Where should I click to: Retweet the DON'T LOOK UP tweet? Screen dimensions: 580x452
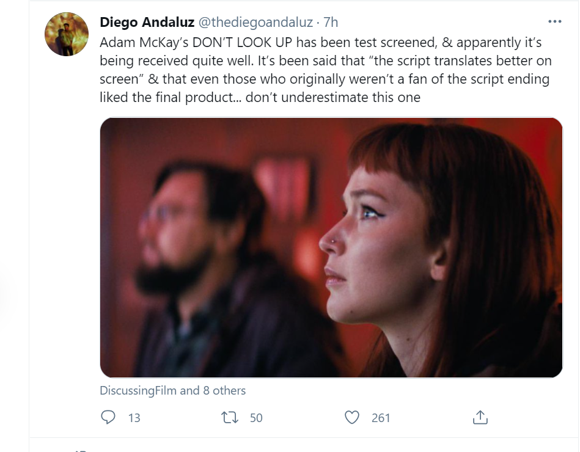(230, 418)
